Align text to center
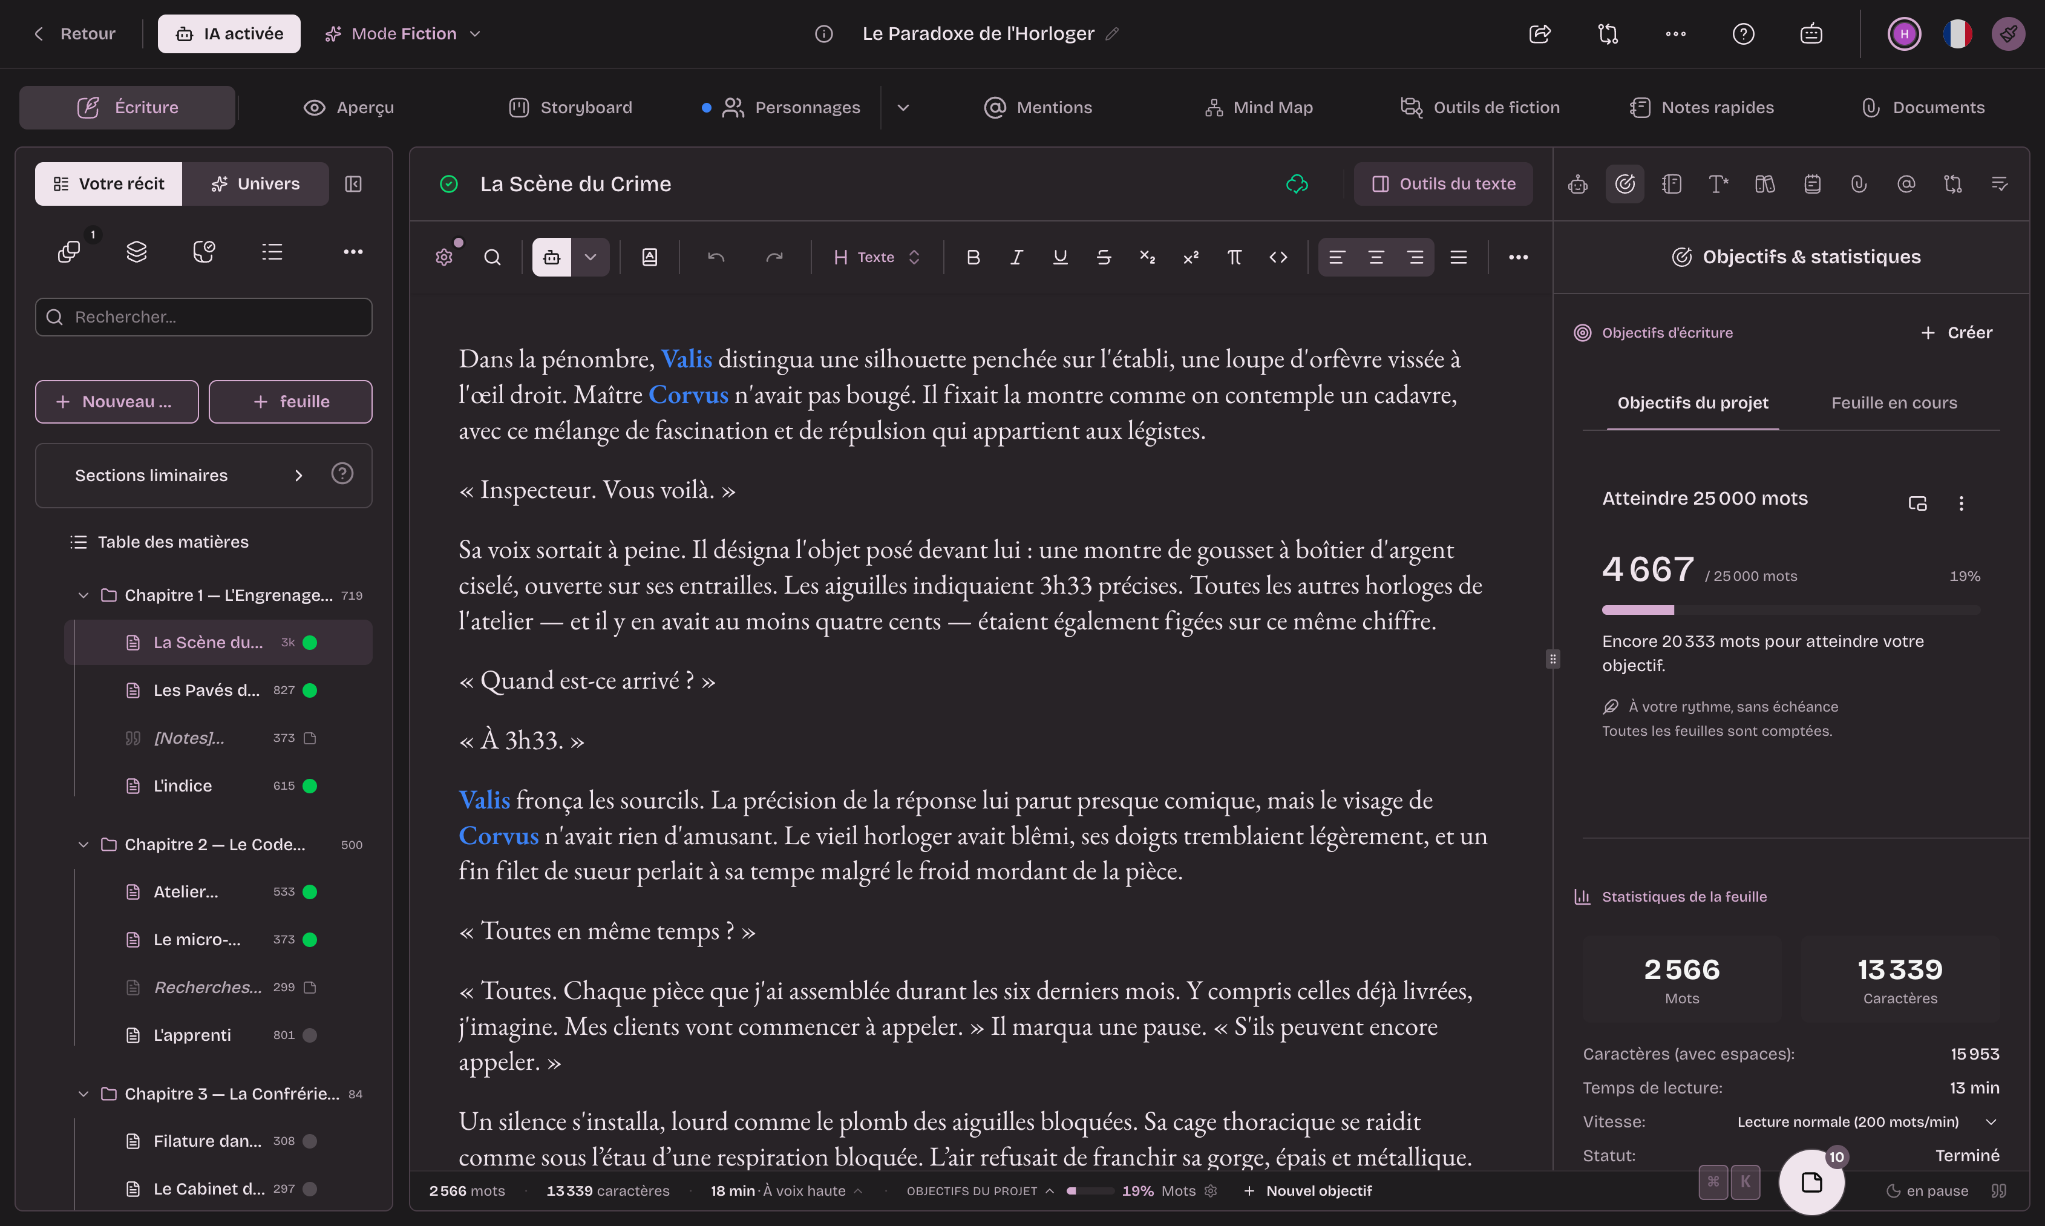This screenshot has height=1226, width=2045. 1376,257
